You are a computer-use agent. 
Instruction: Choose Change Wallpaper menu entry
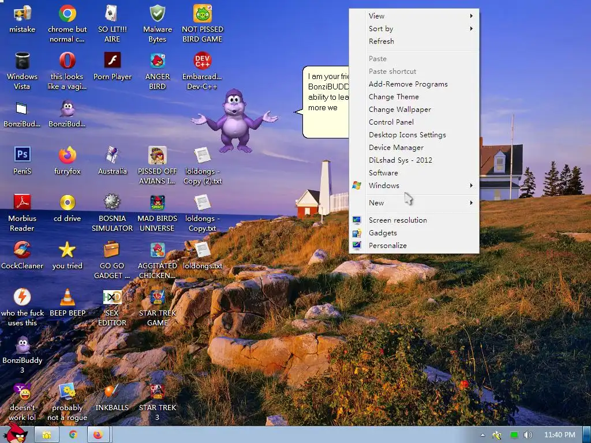click(414, 109)
